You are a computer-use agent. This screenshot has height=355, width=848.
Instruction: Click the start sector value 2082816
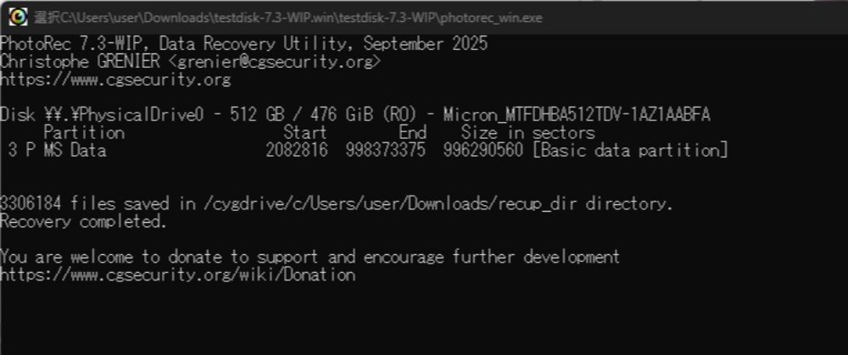(x=297, y=150)
